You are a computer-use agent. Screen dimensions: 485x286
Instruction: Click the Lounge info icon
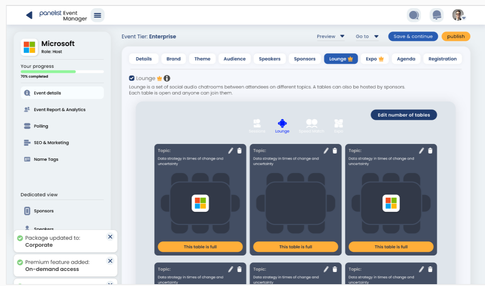coord(167,78)
